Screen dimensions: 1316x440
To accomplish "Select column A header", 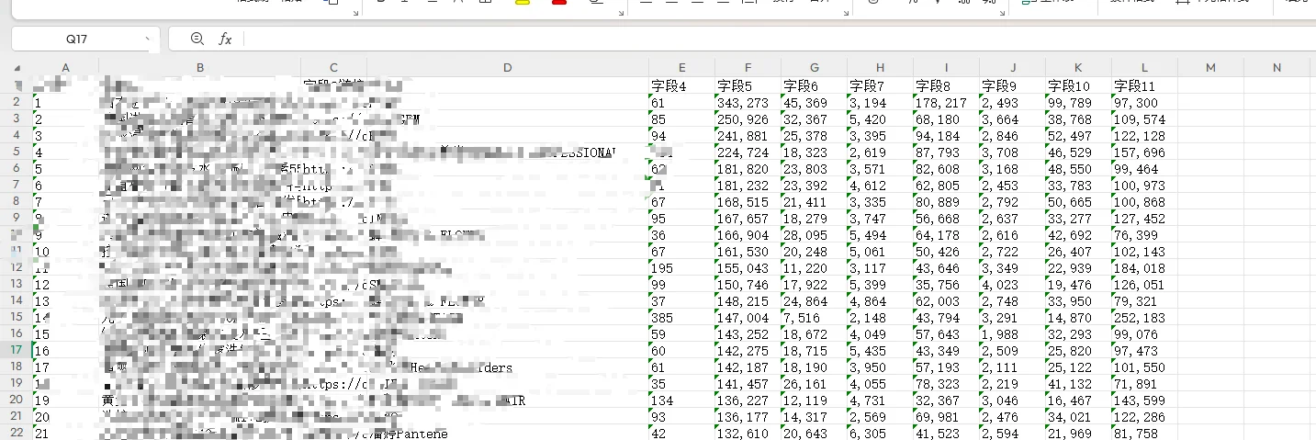I will click(64, 68).
